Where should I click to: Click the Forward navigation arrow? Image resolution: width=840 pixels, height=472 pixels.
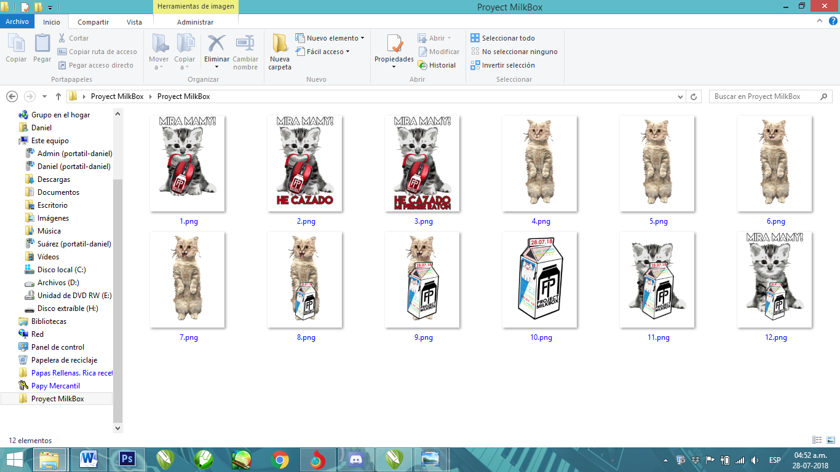tap(30, 96)
